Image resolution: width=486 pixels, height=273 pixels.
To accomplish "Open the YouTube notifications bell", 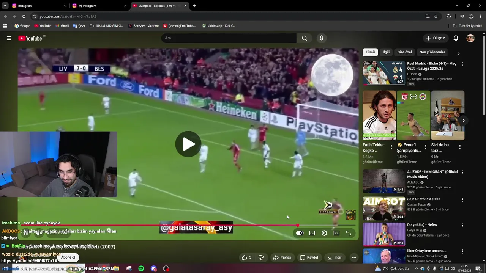I will pos(456,38).
